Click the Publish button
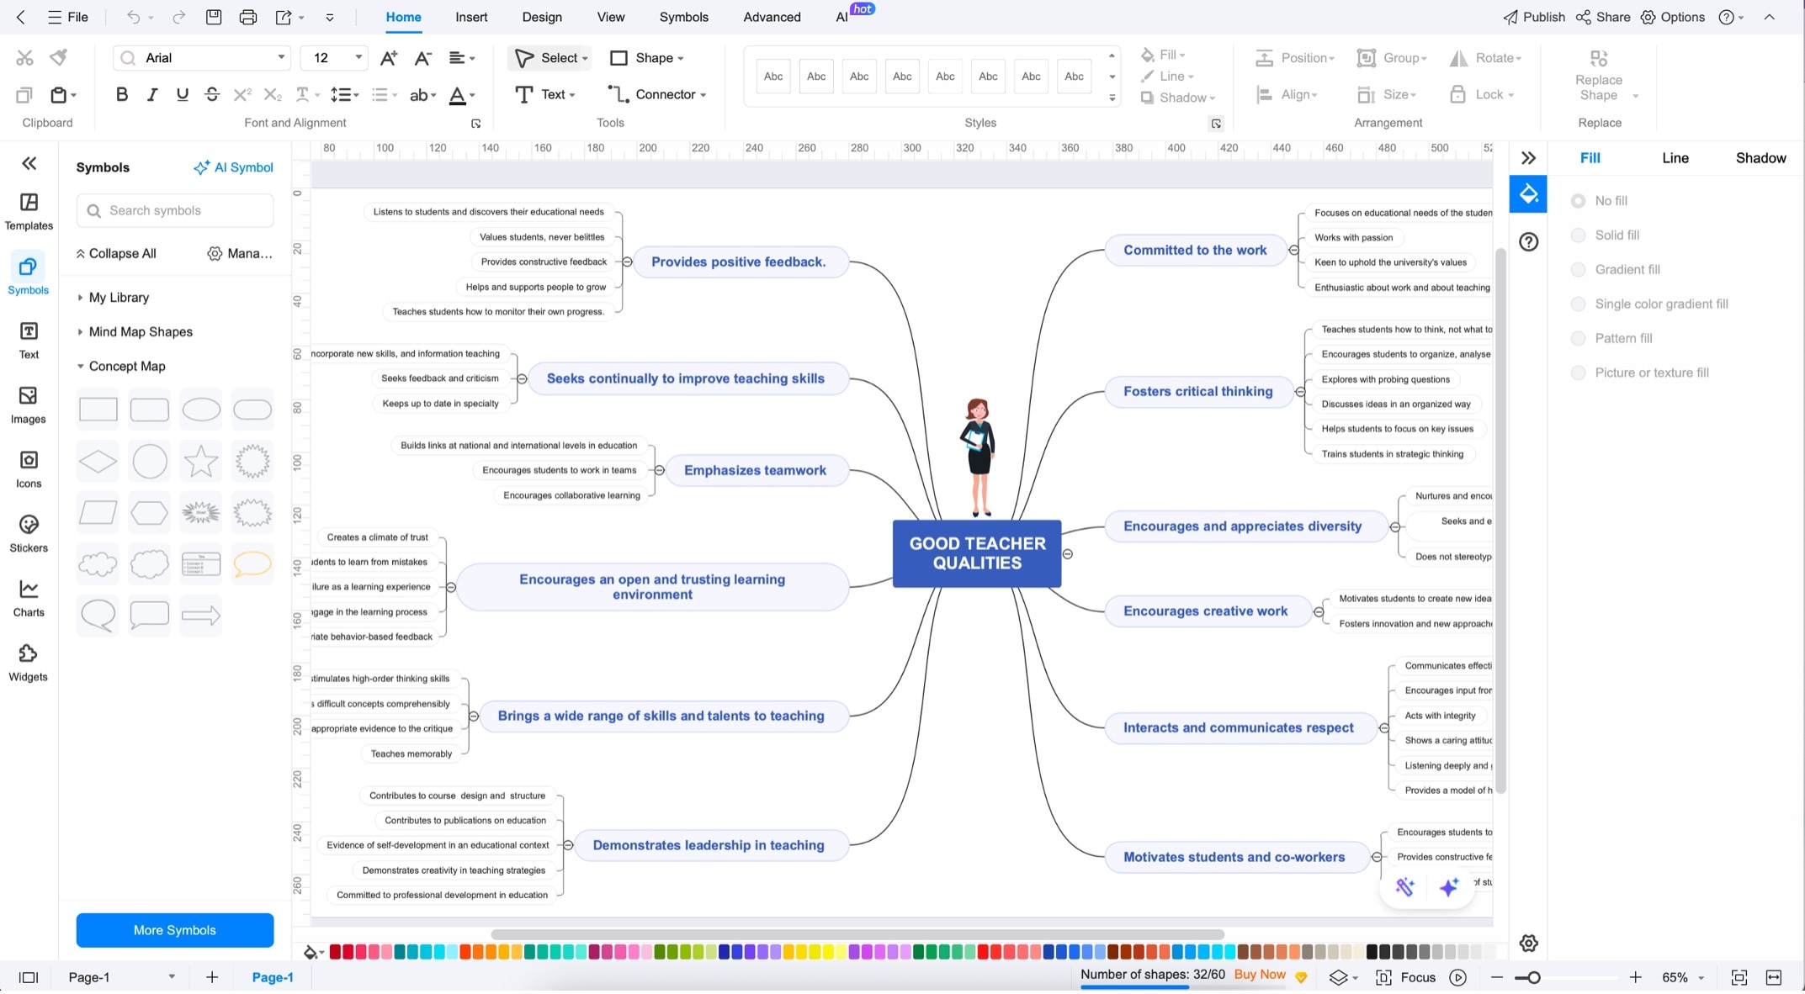 coord(1534,17)
